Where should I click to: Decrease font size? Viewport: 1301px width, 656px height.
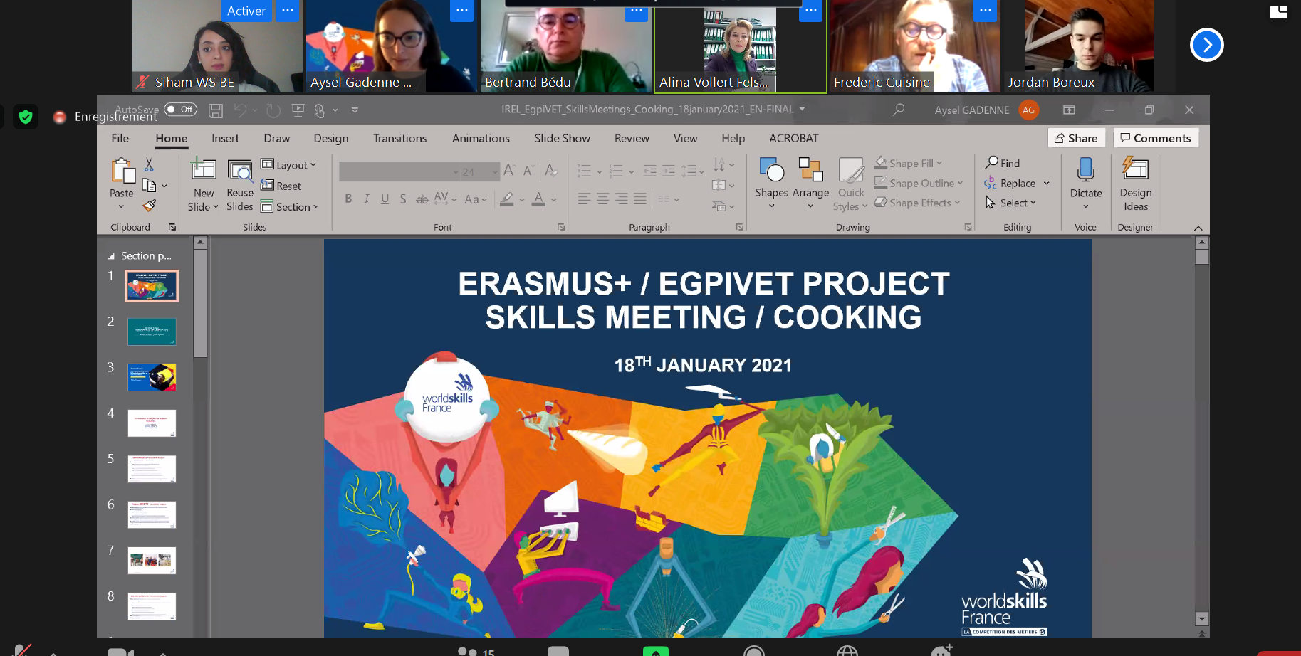pyautogui.click(x=528, y=171)
